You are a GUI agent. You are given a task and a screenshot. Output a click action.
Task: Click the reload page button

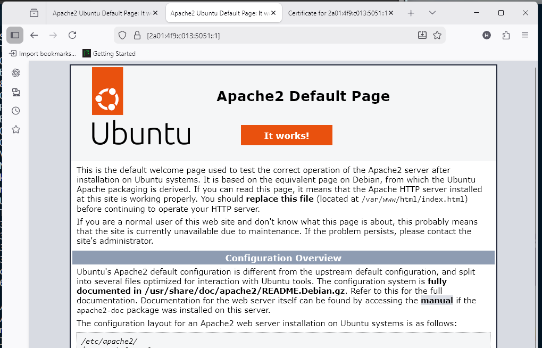point(72,35)
